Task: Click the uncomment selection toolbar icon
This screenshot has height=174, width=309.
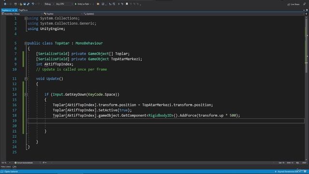Action: coord(114,4)
